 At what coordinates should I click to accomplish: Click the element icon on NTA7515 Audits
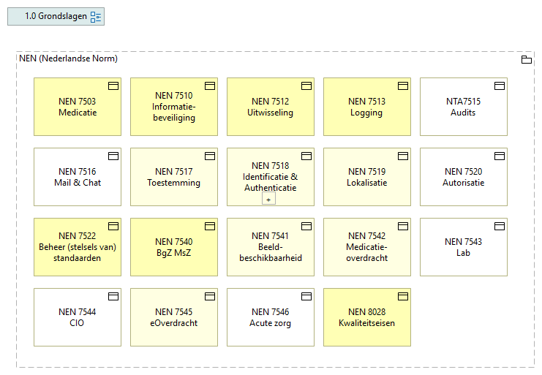click(x=500, y=86)
